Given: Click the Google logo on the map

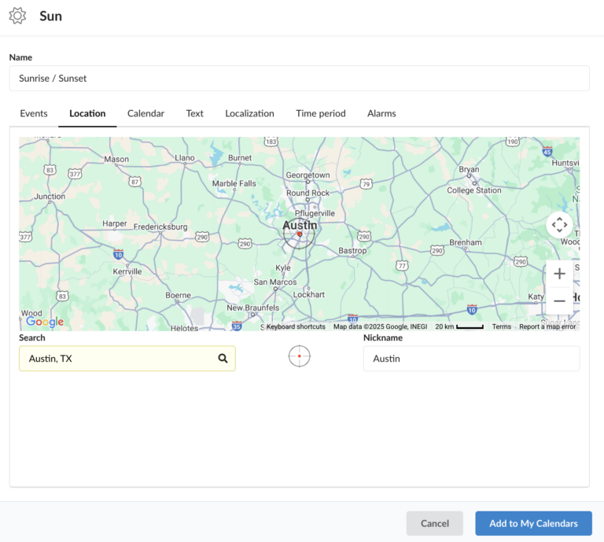Looking at the screenshot, I should pos(45,322).
